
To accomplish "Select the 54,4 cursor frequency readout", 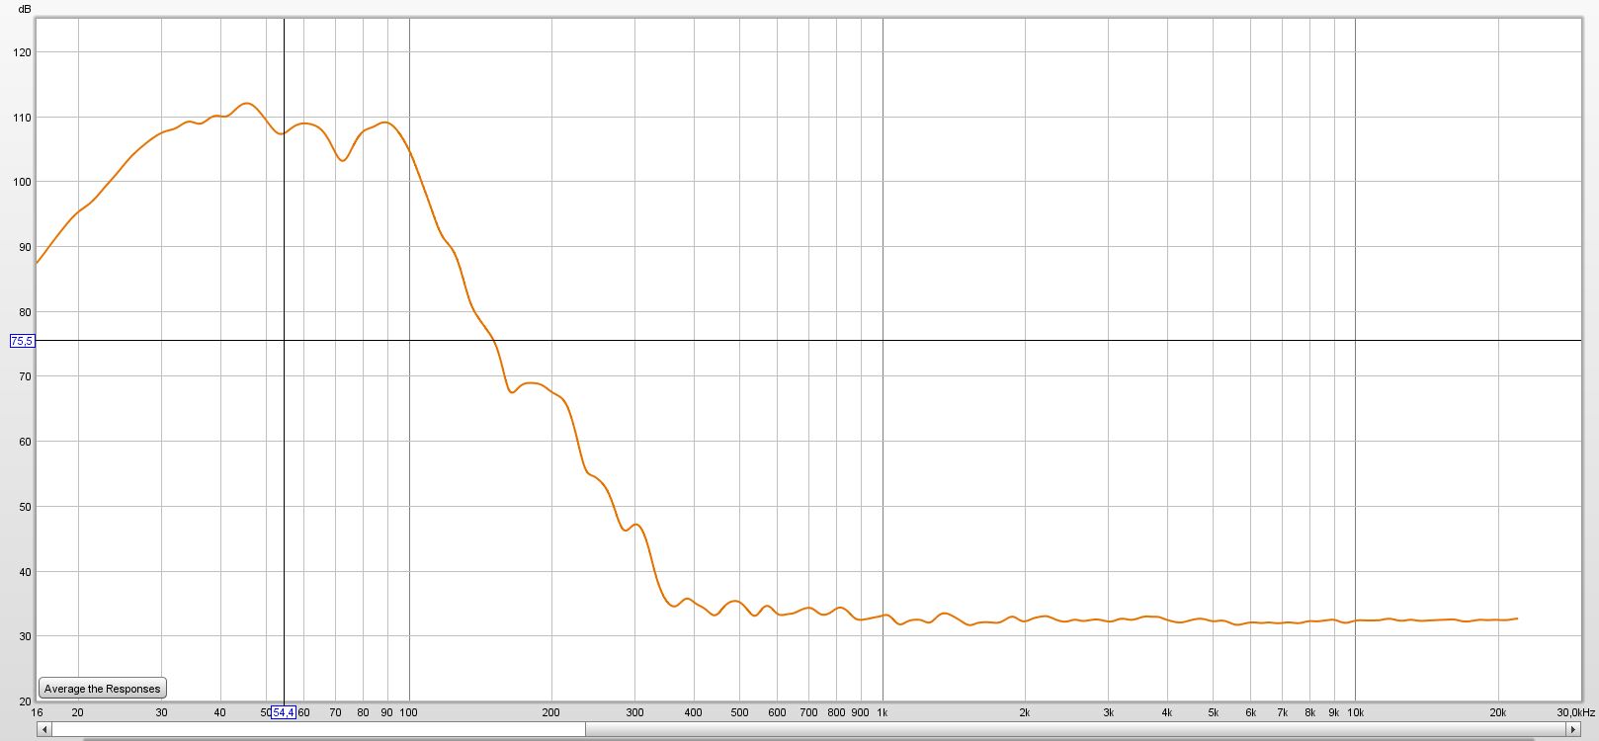I will pyautogui.click(x=284, y=712).
